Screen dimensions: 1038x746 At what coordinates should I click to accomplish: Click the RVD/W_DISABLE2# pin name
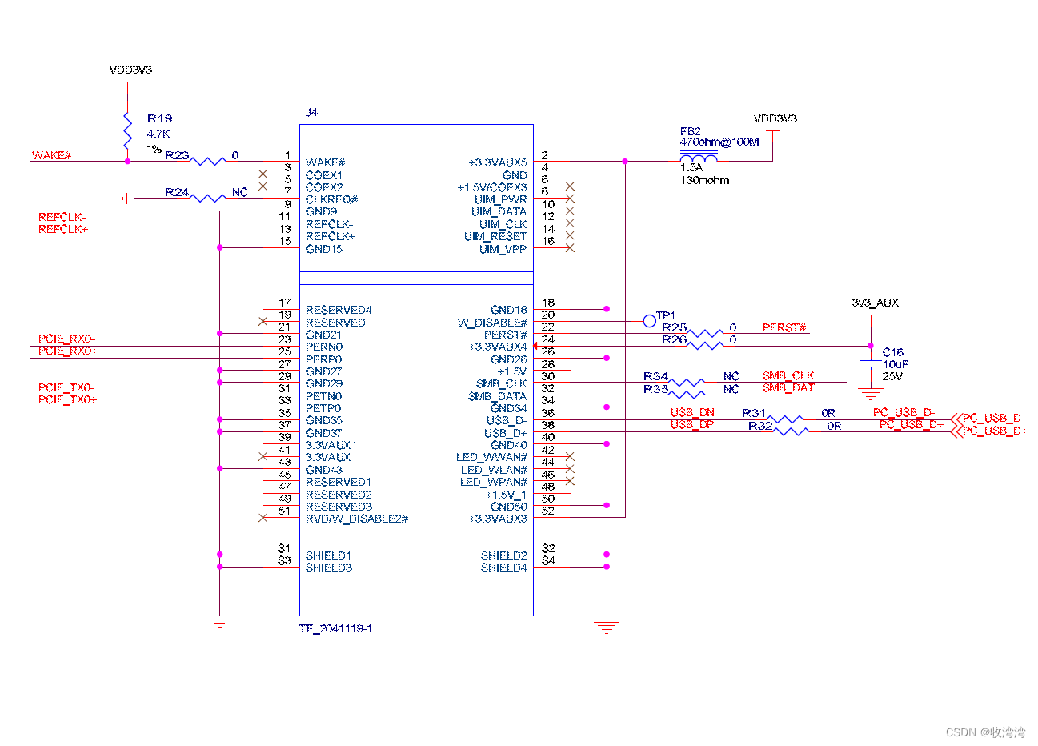coord(357,519)
